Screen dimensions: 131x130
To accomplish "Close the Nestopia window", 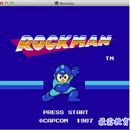I will (1, 3).
